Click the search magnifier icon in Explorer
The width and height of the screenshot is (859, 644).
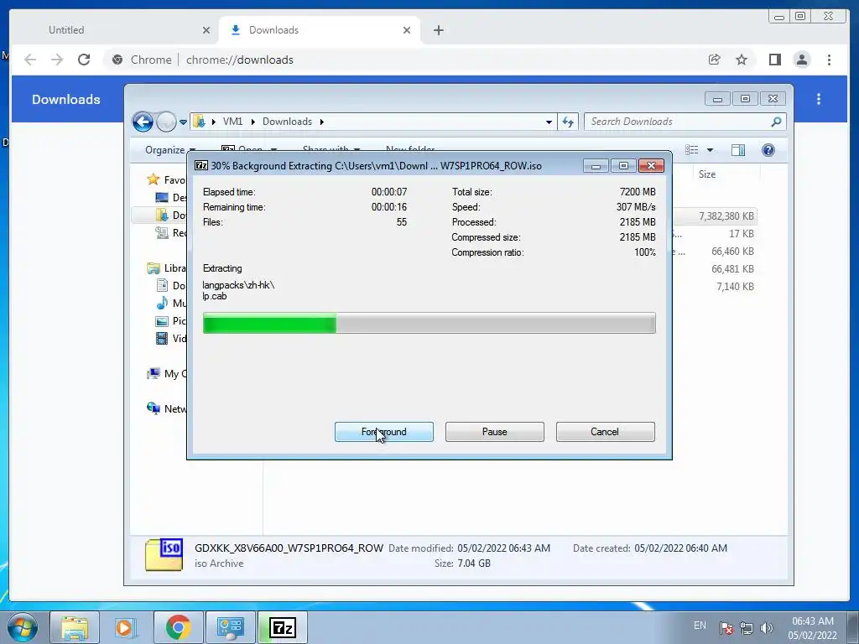click(776, 122)
